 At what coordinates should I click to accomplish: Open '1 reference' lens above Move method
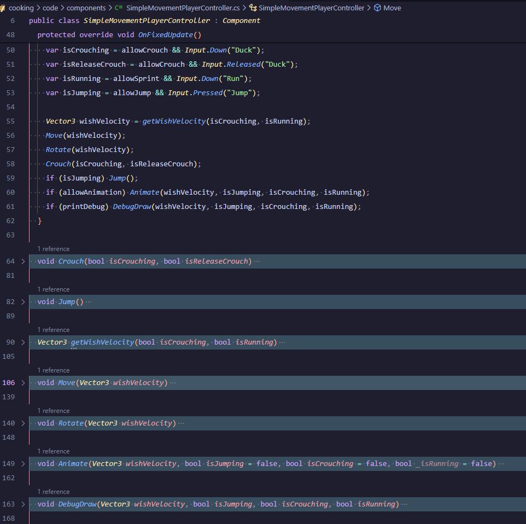tap(54, 370)
